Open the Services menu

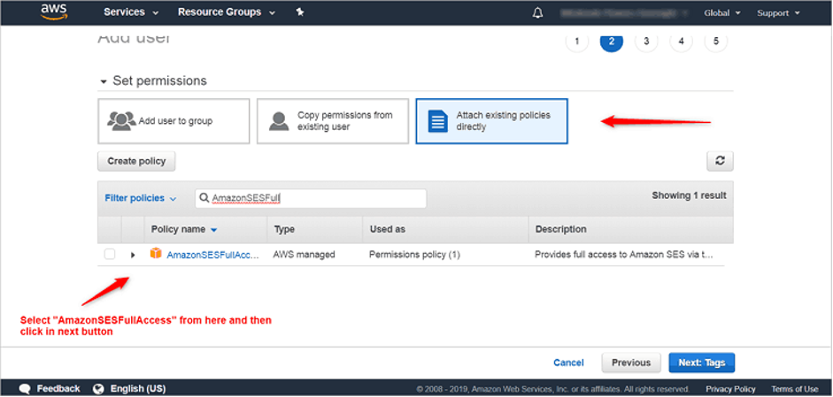coord(131,12)
